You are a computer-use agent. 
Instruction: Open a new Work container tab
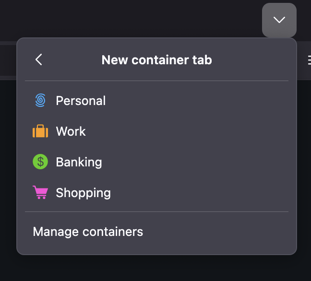point(156,131)
